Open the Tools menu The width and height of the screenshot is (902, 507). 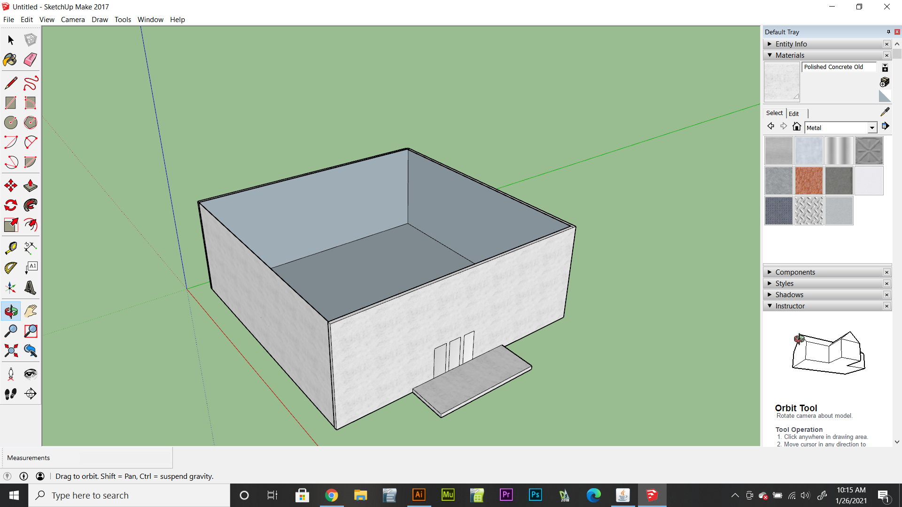click(123, 19)
